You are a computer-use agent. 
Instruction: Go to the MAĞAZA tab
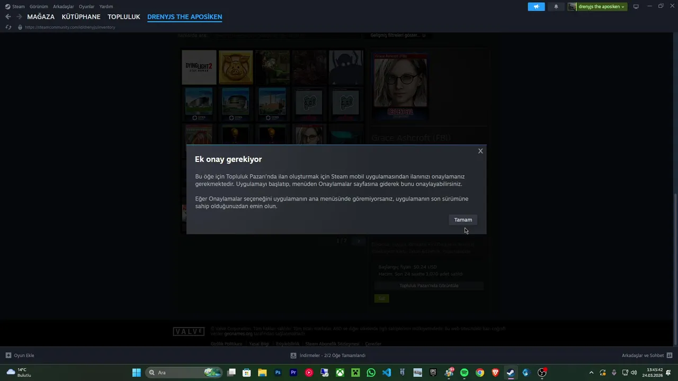41,17
